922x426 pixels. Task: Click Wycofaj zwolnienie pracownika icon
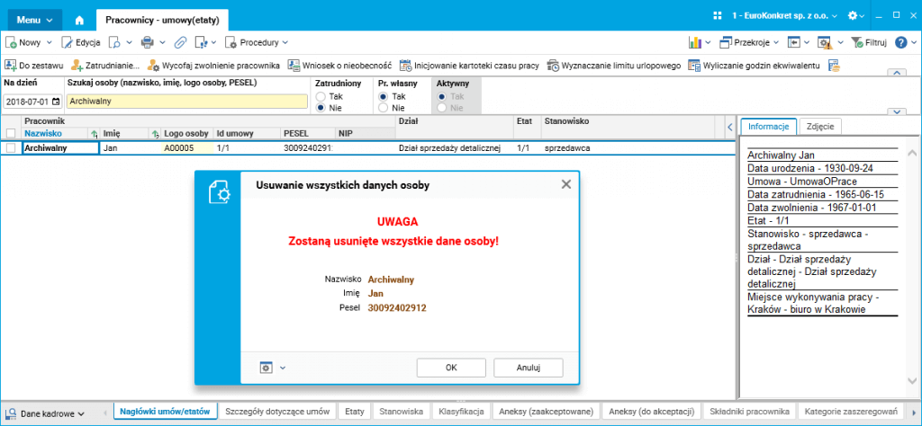[x=153, y=65]
